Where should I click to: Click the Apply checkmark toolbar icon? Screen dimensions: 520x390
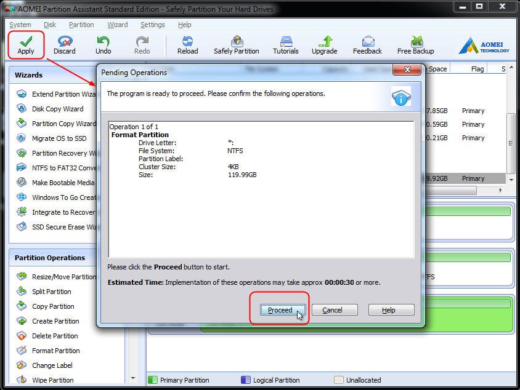point(26,41)
